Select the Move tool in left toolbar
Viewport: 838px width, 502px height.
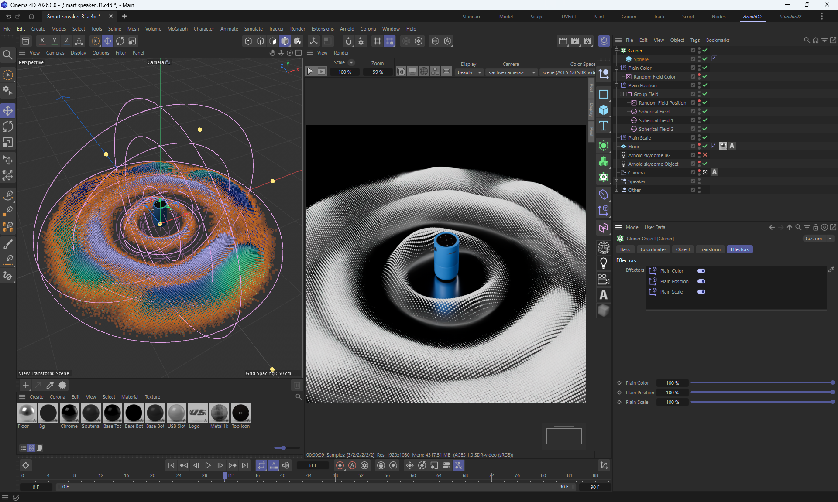coord(8,111)
